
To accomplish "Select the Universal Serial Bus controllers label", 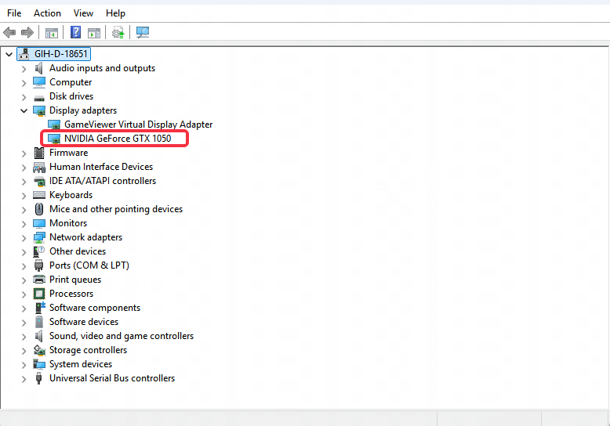I will [x=112, y=378].
